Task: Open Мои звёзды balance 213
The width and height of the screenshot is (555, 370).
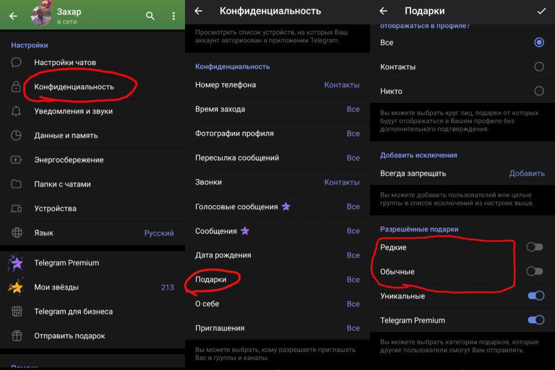Action: tap(92, 287)
